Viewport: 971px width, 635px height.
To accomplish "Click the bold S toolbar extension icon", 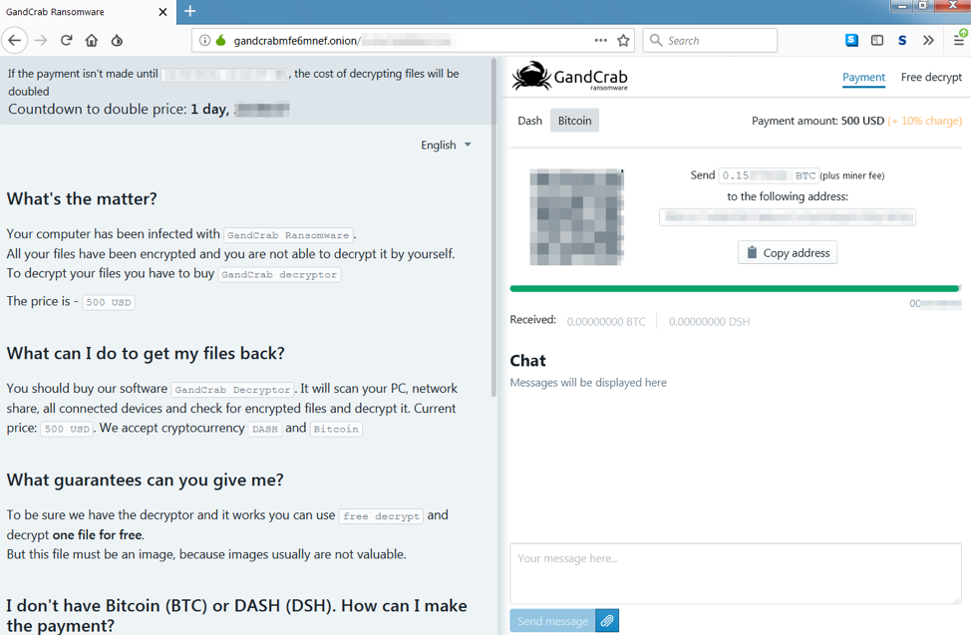I will [x=902, y=41].
